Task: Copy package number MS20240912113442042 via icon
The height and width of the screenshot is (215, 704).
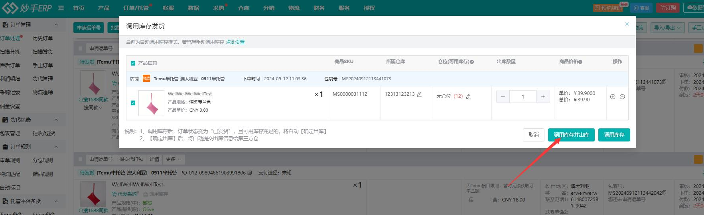Action: coord(664,193)
